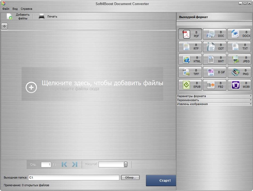Click the app logo in title bar
Screen dimensions: 253x191
pyautogui.click(x=3, y=3)
